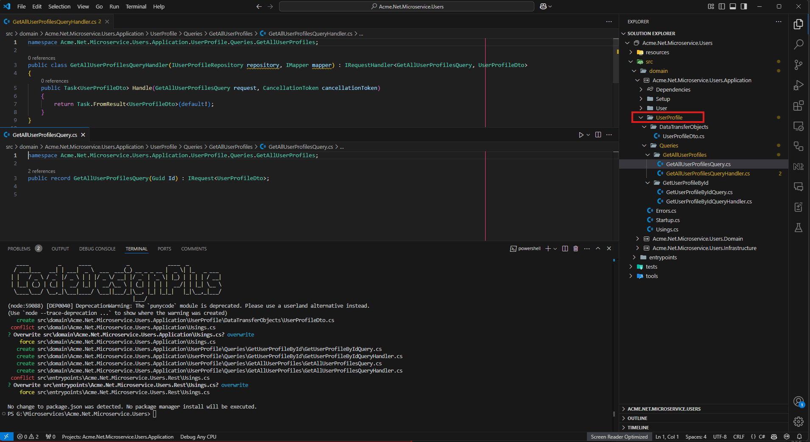Image resolution: width=810 pixels, height=442 pixels.
Task: Go forward with the navigation arrow
Action: click(x=271, y=6)
